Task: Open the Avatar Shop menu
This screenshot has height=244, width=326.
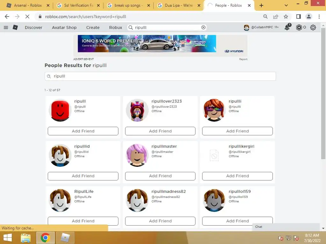Action: [x=64, y=27]
